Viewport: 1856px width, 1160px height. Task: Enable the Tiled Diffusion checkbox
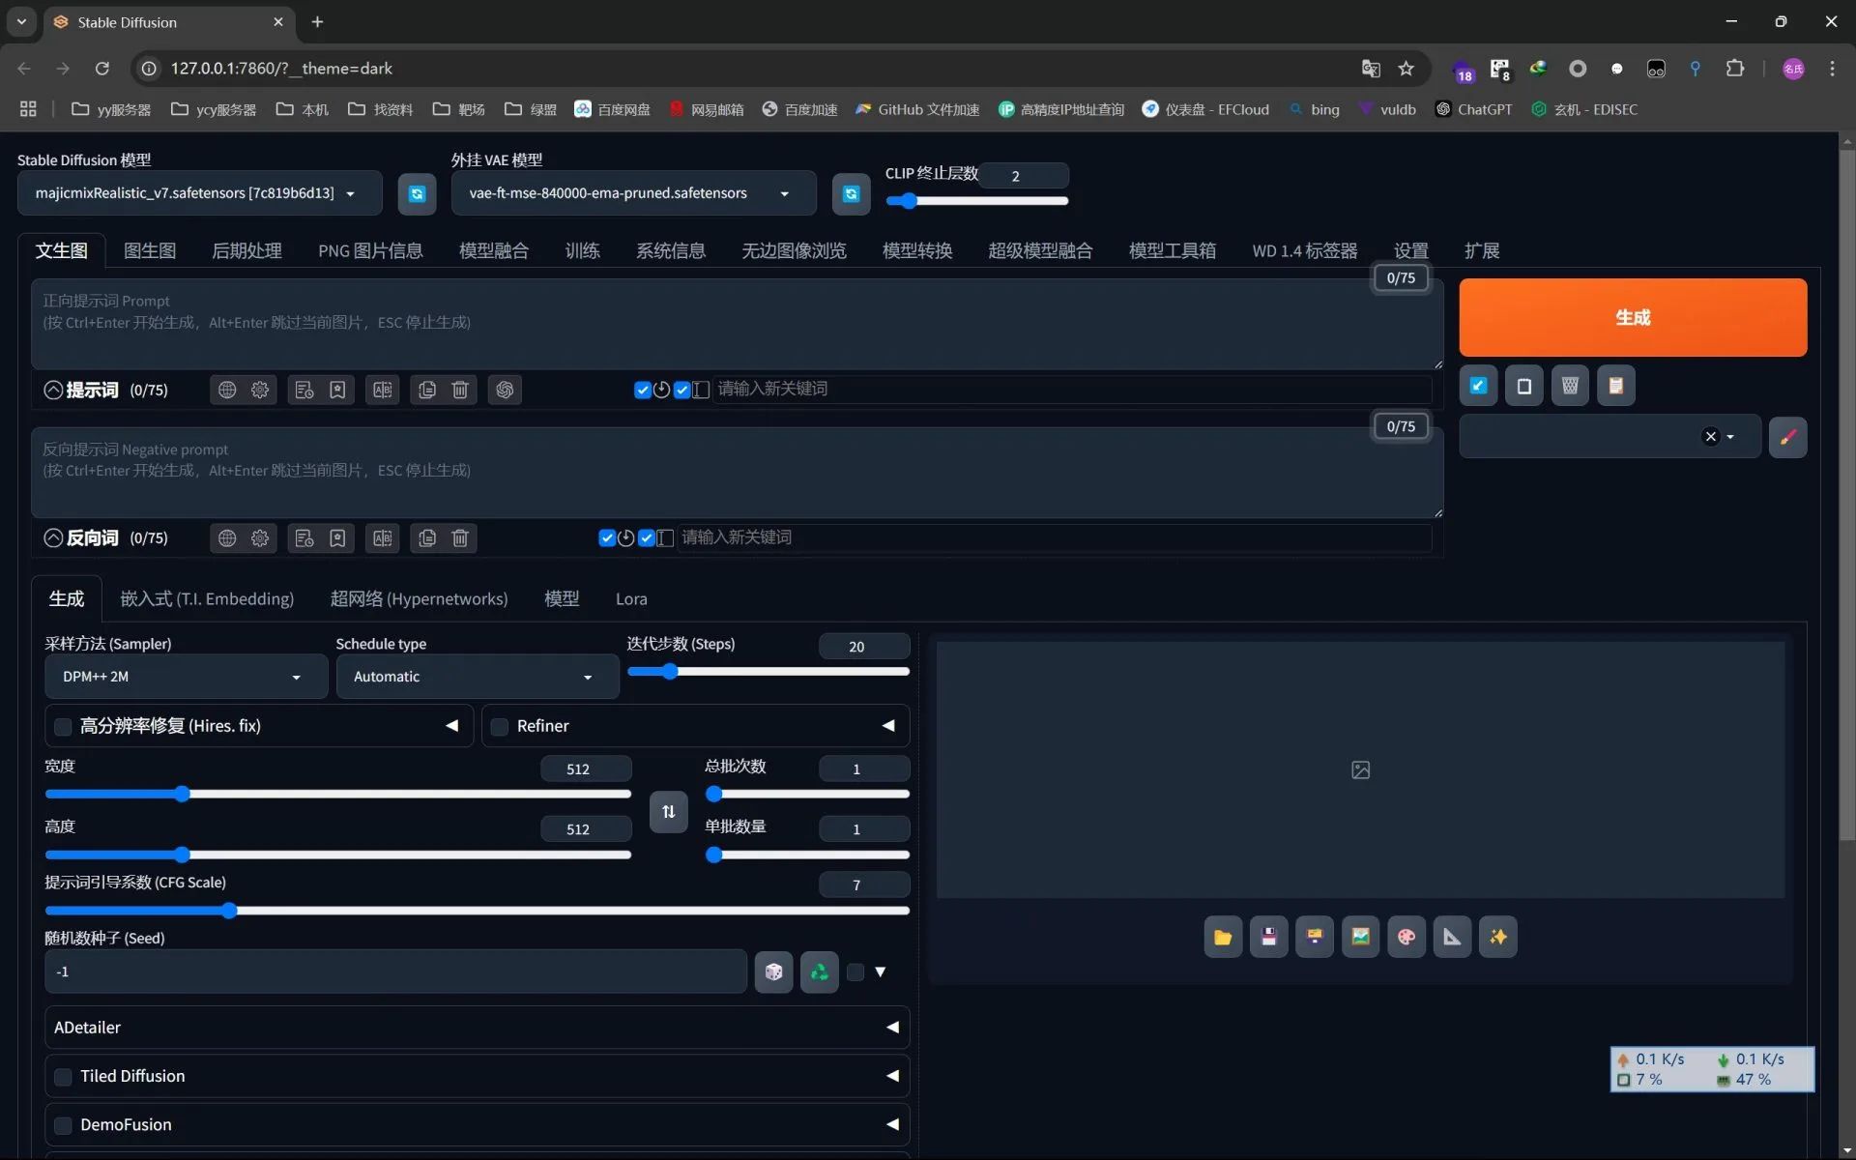click(x=63, y=1077)
